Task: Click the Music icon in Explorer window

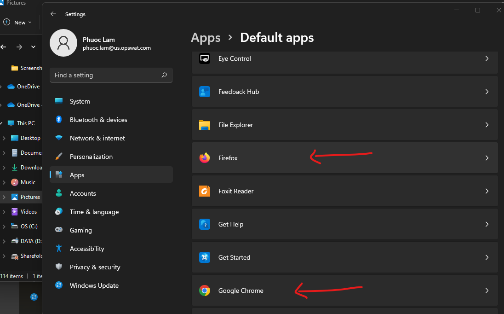Action: click(14, 182)
